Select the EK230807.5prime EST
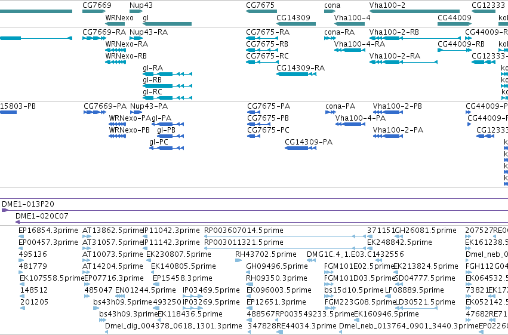The height and width of the screenshot is (335, 508). click(149, 261)
